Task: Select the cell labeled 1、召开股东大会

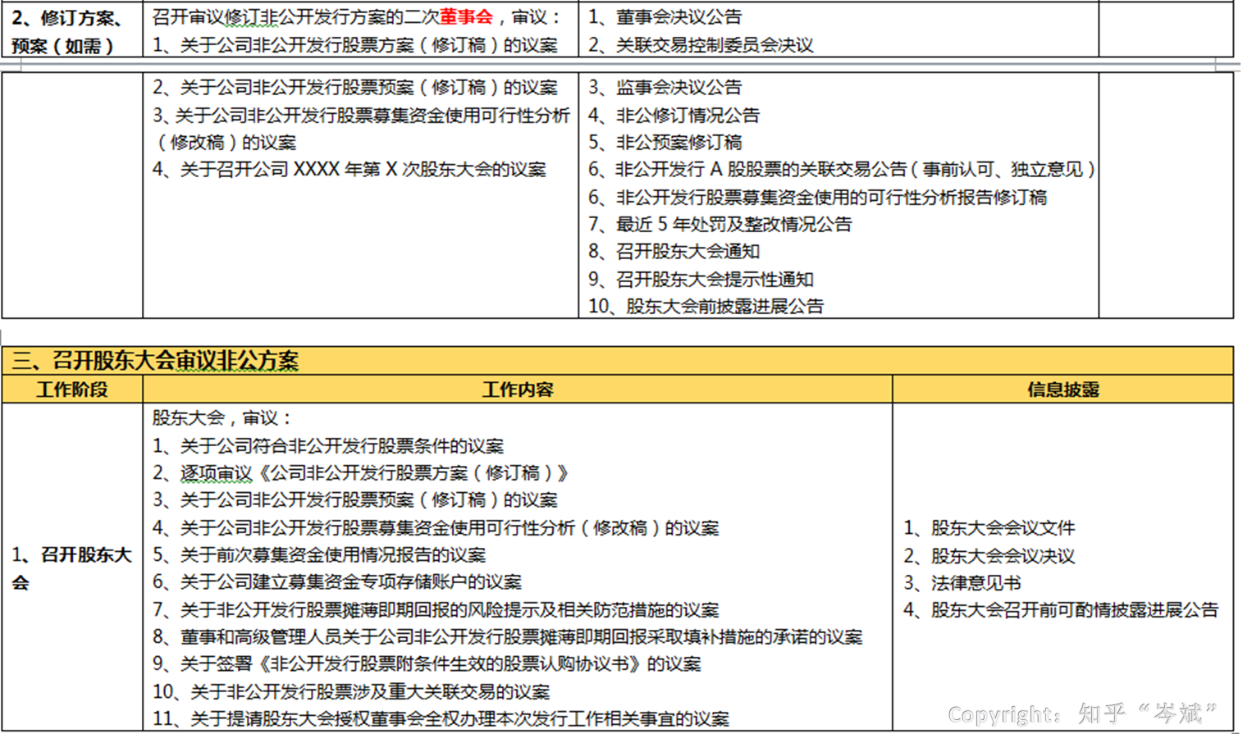Action: pos(71,564)
